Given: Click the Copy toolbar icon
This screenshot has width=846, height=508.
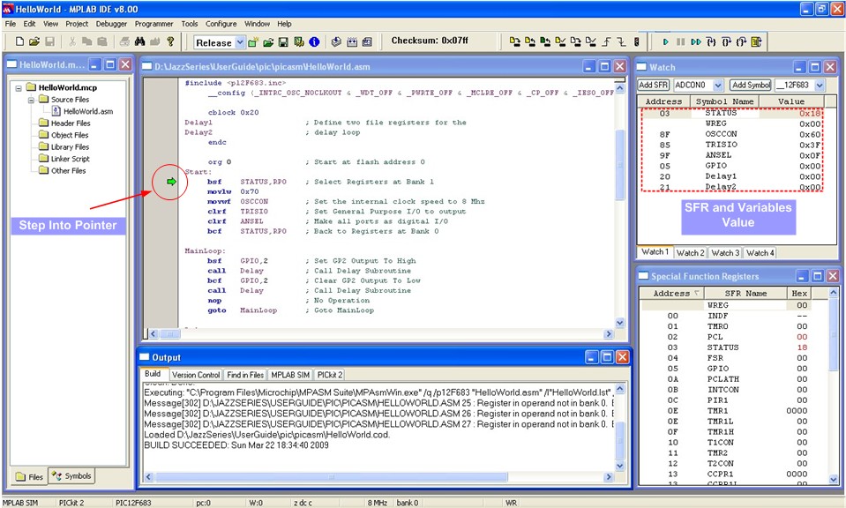Looking at the screenshot, I should tap(86, 41).
